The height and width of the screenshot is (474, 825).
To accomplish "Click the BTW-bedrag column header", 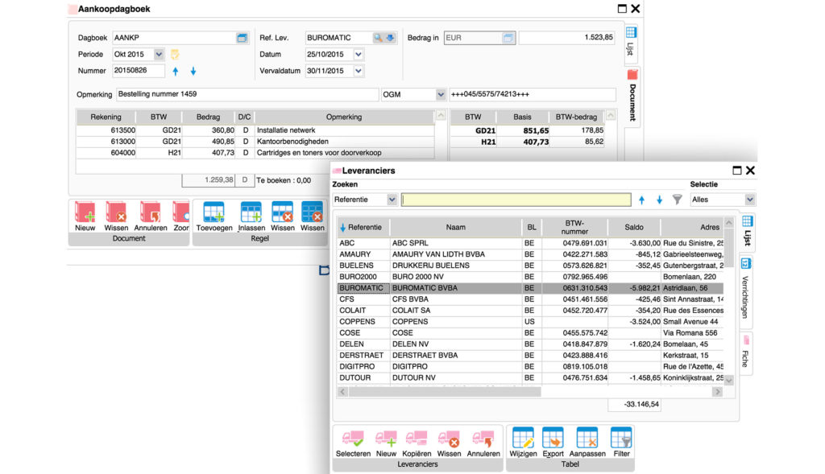I will 576,117.
